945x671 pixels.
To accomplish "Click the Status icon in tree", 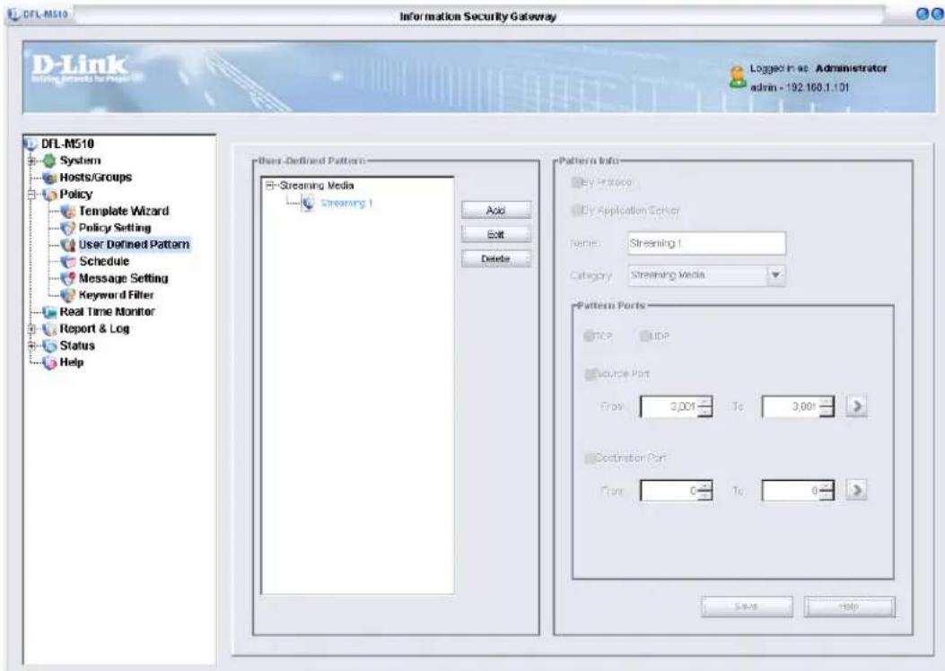I will [x=49, y=345].
